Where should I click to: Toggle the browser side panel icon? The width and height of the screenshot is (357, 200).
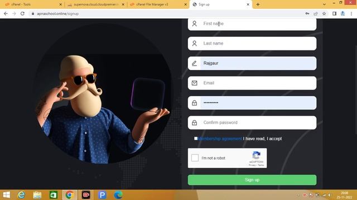click(x=334, y=13)
